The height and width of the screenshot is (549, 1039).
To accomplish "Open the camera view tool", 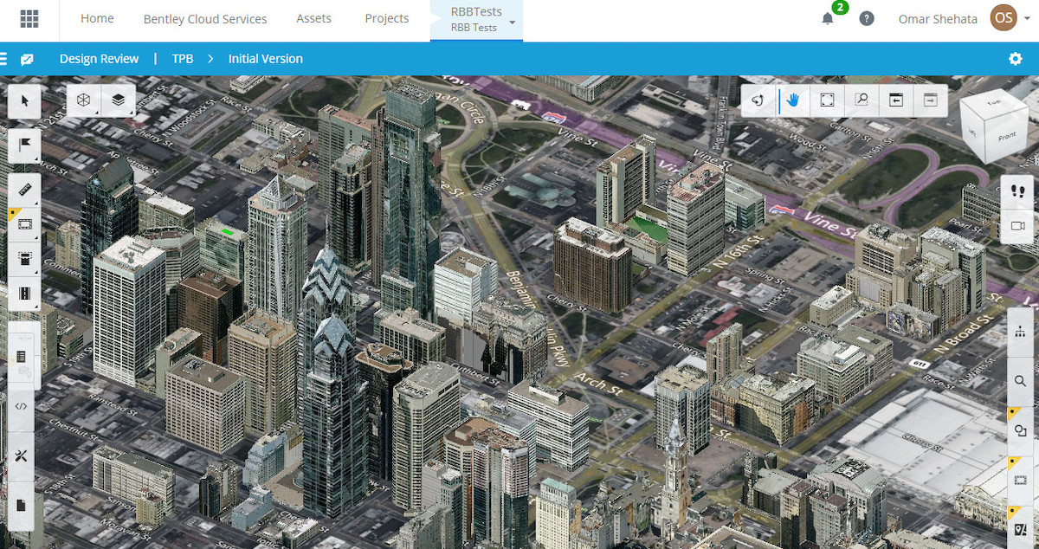I will point(1017,226).
